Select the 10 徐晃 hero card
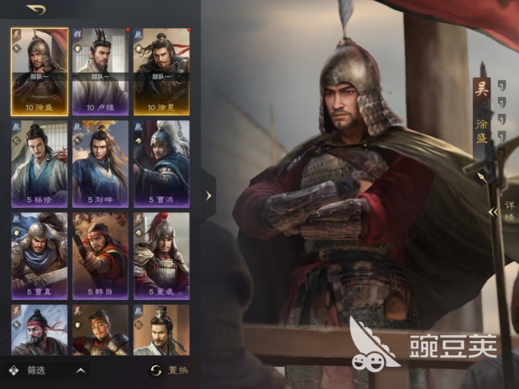This screenshot has height=389, width=519. click(x=162, y=72)
